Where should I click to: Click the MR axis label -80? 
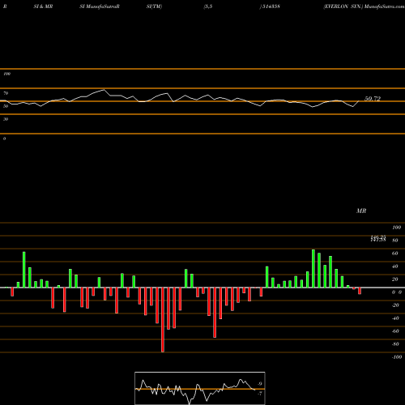point(395,344)
